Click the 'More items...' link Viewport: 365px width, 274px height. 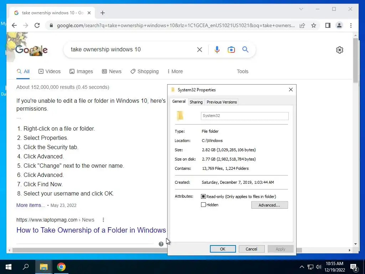pyautogui.click(x=31, y=205)
